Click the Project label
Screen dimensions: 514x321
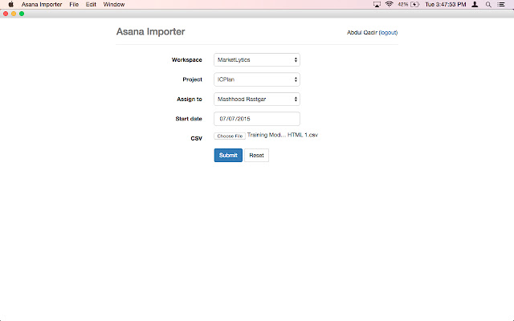192,79
